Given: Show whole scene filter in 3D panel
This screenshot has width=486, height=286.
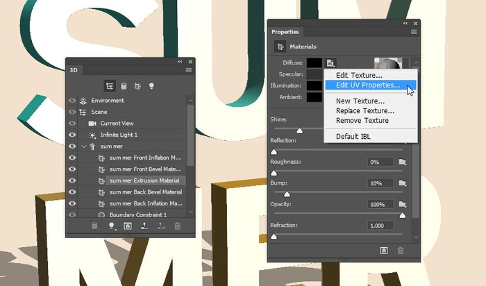Looking at the screenshot, I should (x=110, y=86).
